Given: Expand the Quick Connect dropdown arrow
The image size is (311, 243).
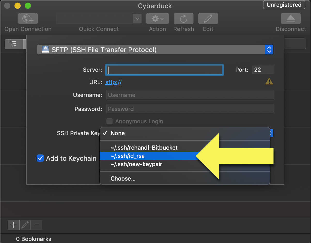Looking at the screenshot, I should tap(137, 19).
